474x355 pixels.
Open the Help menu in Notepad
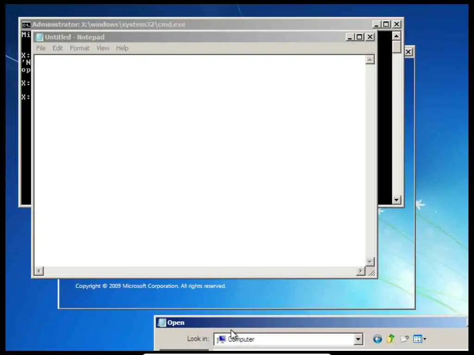click(x=122, y=48)
